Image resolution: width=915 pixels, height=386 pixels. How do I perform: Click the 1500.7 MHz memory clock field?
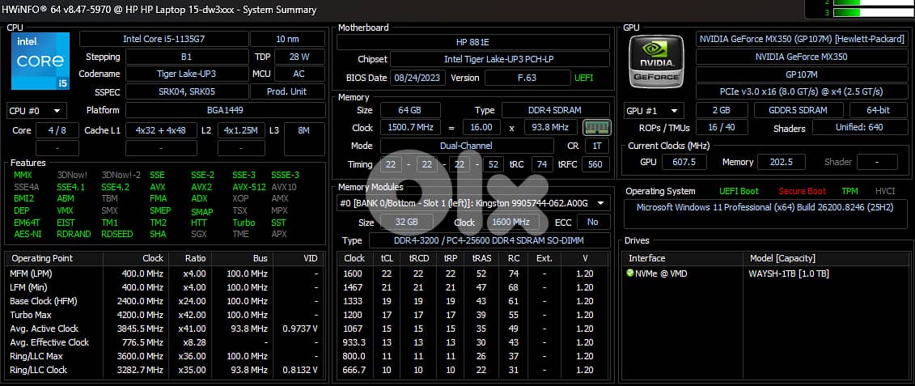409,127
